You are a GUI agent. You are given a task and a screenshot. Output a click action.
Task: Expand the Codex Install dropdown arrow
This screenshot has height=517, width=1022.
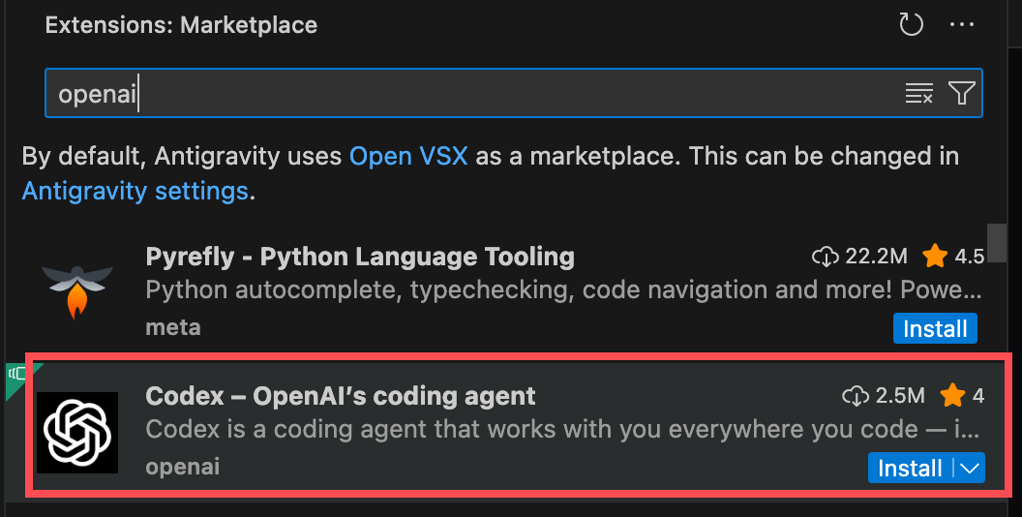point(970,469)
